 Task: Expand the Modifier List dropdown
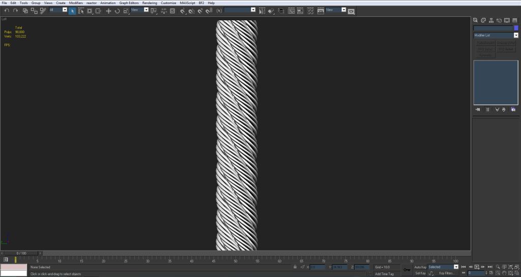tap(516, 36)
